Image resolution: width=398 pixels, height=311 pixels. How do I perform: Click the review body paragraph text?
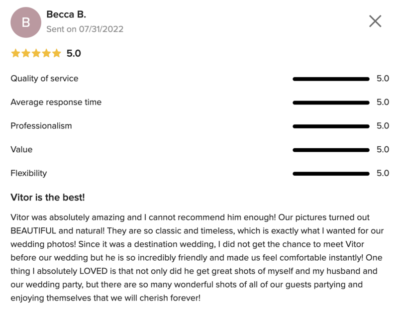click(197, 257)
